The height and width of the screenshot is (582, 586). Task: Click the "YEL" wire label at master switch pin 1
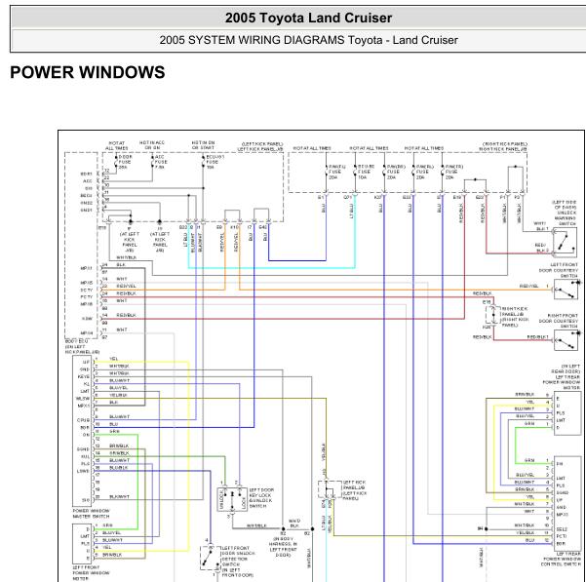pos(114,359)
